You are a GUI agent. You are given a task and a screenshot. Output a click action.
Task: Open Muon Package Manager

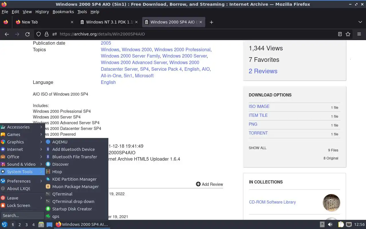[x=76, y=186]
